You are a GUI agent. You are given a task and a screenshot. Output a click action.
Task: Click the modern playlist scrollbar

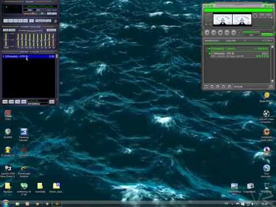click(x=272, y=64)
